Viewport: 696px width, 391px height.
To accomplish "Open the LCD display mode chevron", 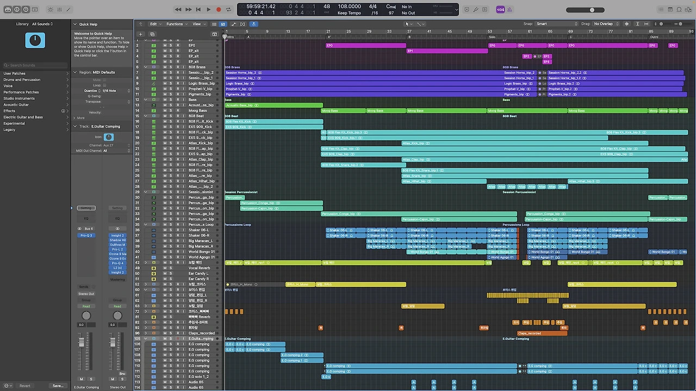I will (457, 9).
